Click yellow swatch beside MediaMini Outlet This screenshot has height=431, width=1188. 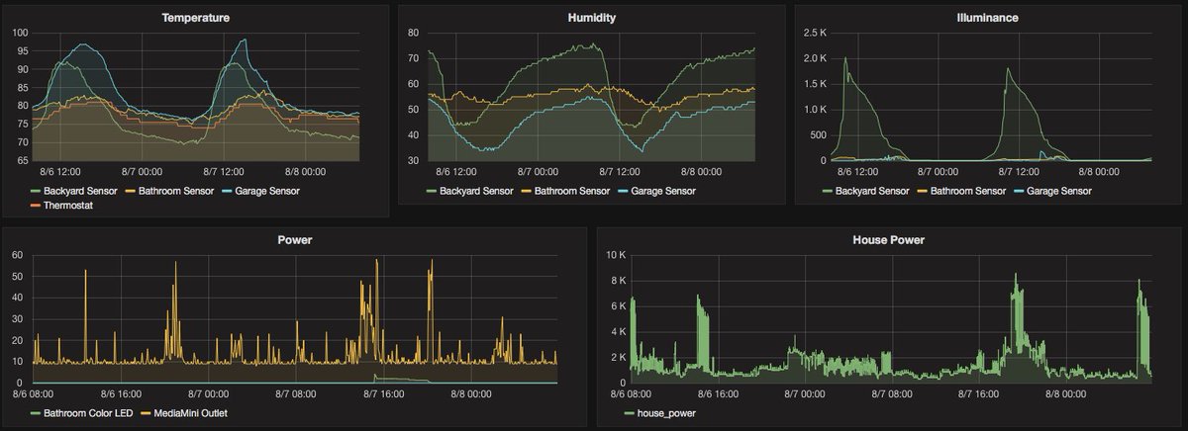point(147,412)
